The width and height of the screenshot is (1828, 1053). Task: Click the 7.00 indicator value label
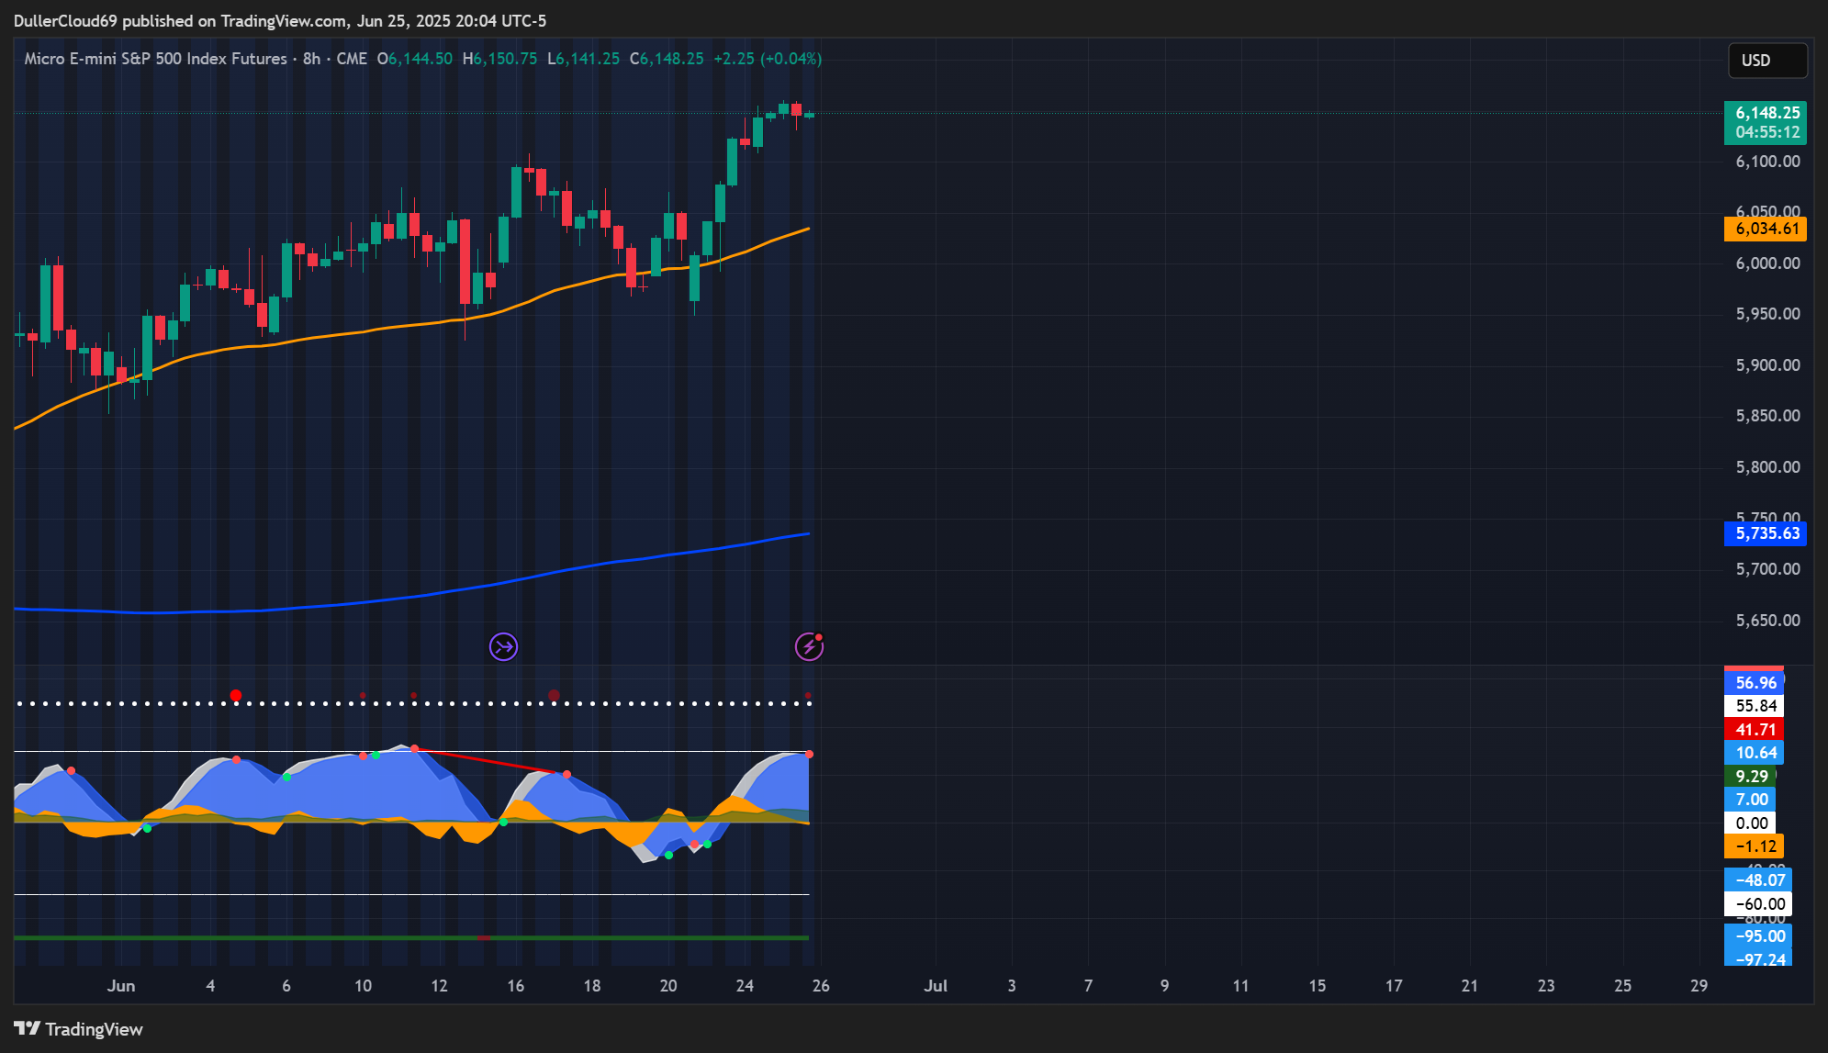[x=1750, y=800]
